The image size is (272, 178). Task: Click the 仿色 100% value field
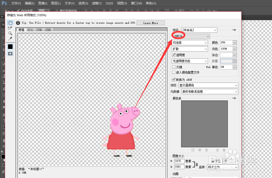(x=226, y=49)
